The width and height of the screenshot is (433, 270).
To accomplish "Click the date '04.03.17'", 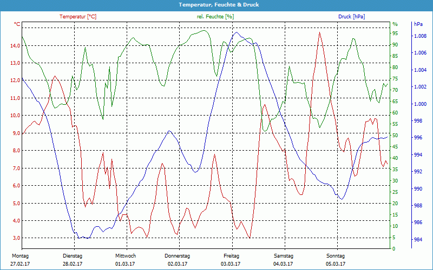I will (x=283, y=264).
